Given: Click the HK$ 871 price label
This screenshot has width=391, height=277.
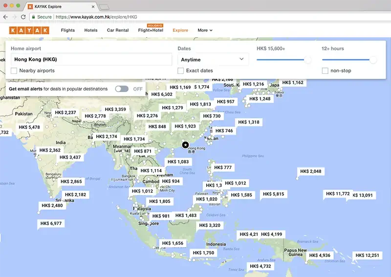Looking at the screenshot, I should click(143, 151).
